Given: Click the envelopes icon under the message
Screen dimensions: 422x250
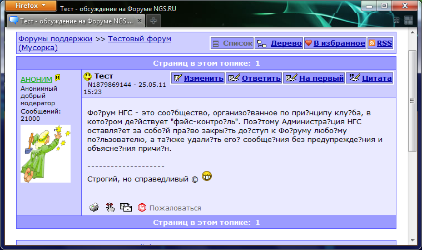Looking at the screenshot, I should [x=126, y=207].
